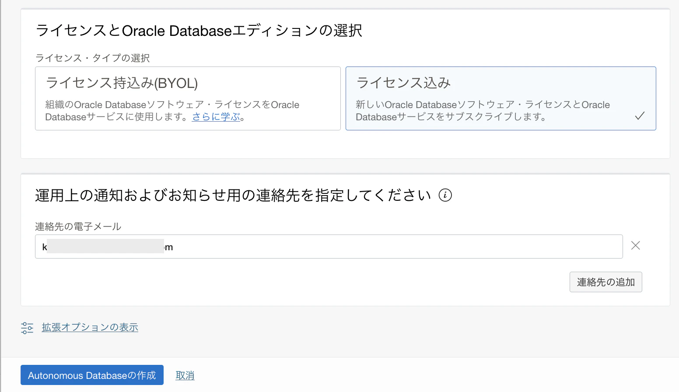Click the checkmark icon on ライセンス込み card

pyautogui.click(x=640, y=116)
